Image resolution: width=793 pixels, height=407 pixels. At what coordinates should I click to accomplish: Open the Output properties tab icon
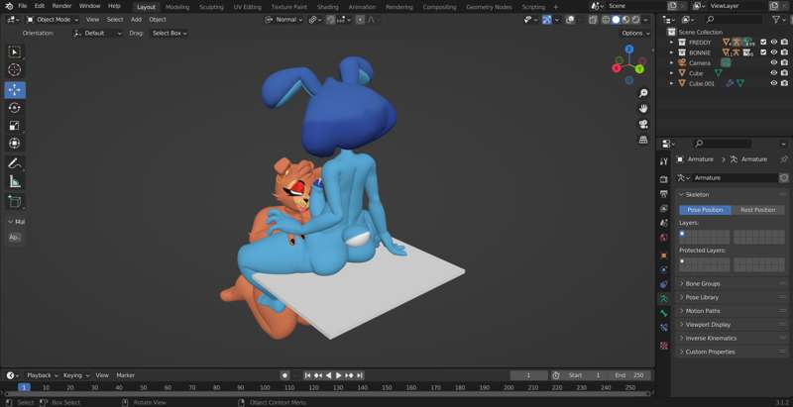pos(664,194)
